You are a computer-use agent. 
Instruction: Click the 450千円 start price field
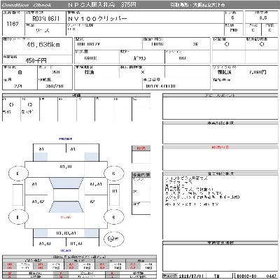(36, 61)
